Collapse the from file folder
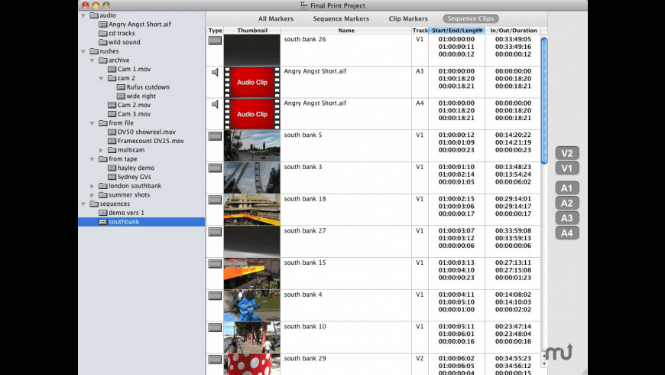This screenshot has height=375, width=665. 92,123
